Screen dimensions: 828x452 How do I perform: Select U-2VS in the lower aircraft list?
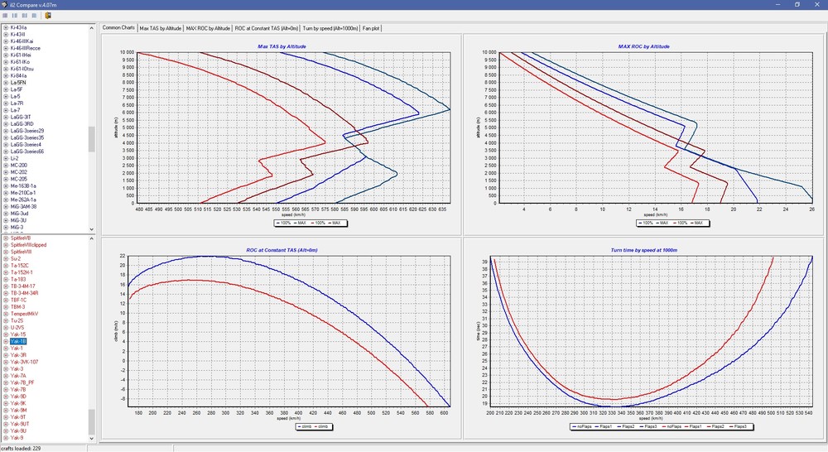[x=17, y=327]
